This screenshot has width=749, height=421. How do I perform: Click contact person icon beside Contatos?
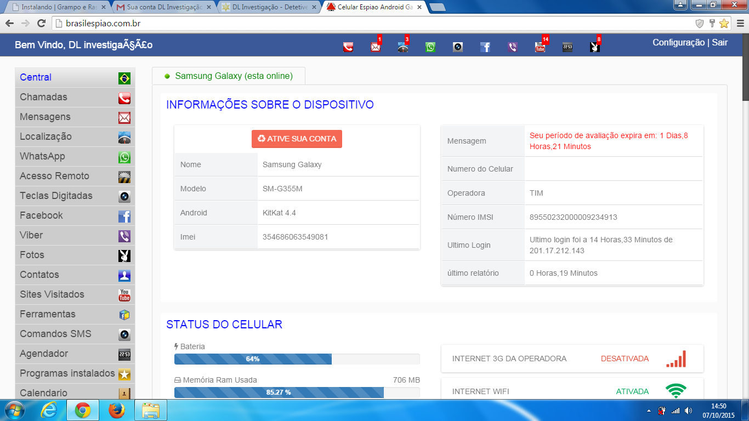click(x=124, y=276)
